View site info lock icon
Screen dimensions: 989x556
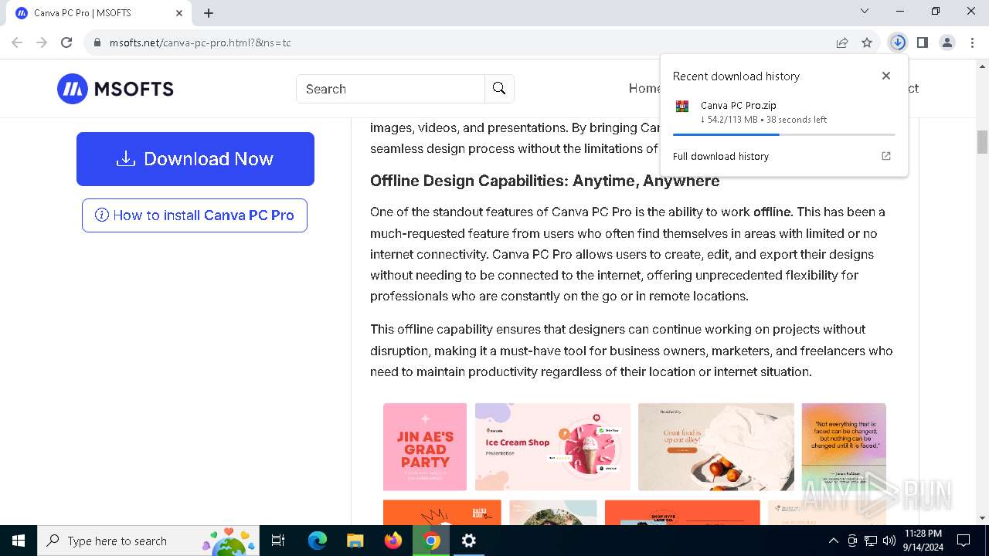click(x=97, y=42)
